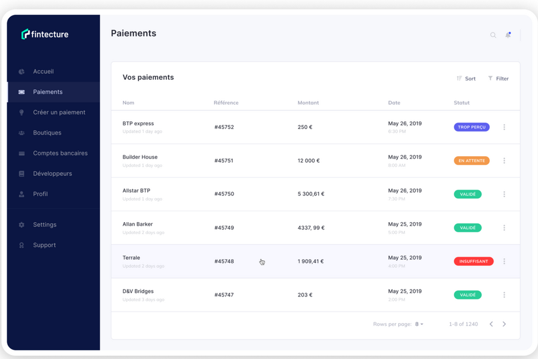This screenshot has width=538, height=359.
Task: Click the Vos paiements heading
Action: click(148, 77)
